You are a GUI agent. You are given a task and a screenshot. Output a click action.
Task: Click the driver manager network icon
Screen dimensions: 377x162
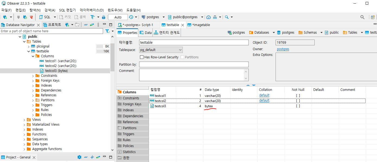[x=215, y=17]
